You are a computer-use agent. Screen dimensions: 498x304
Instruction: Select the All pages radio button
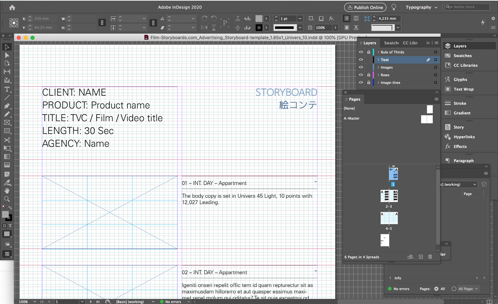coord(436,289)
